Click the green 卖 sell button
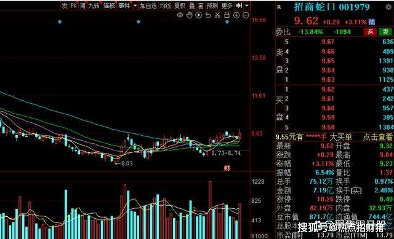This screenshot has height=239, width=394. click(x=385, y=31)
